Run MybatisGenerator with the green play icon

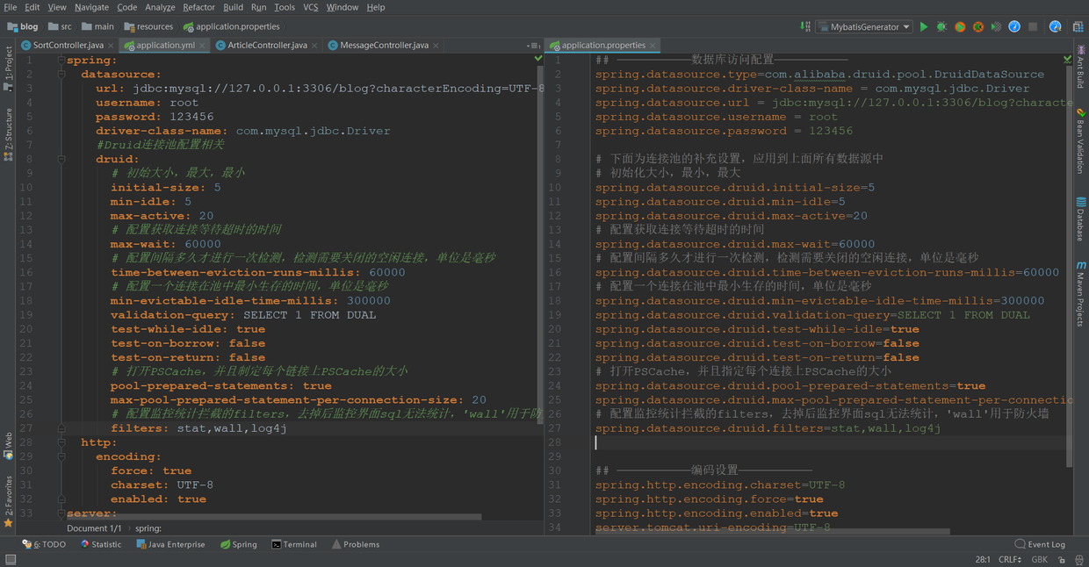924,27
